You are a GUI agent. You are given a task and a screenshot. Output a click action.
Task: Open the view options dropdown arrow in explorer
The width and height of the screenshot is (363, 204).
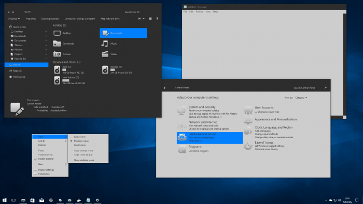click(144, 19)
